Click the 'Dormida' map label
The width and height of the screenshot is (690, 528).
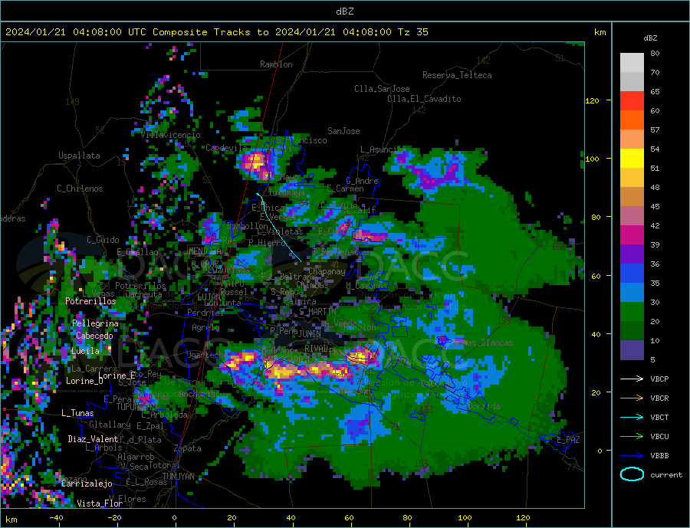(x=484, y=405)
